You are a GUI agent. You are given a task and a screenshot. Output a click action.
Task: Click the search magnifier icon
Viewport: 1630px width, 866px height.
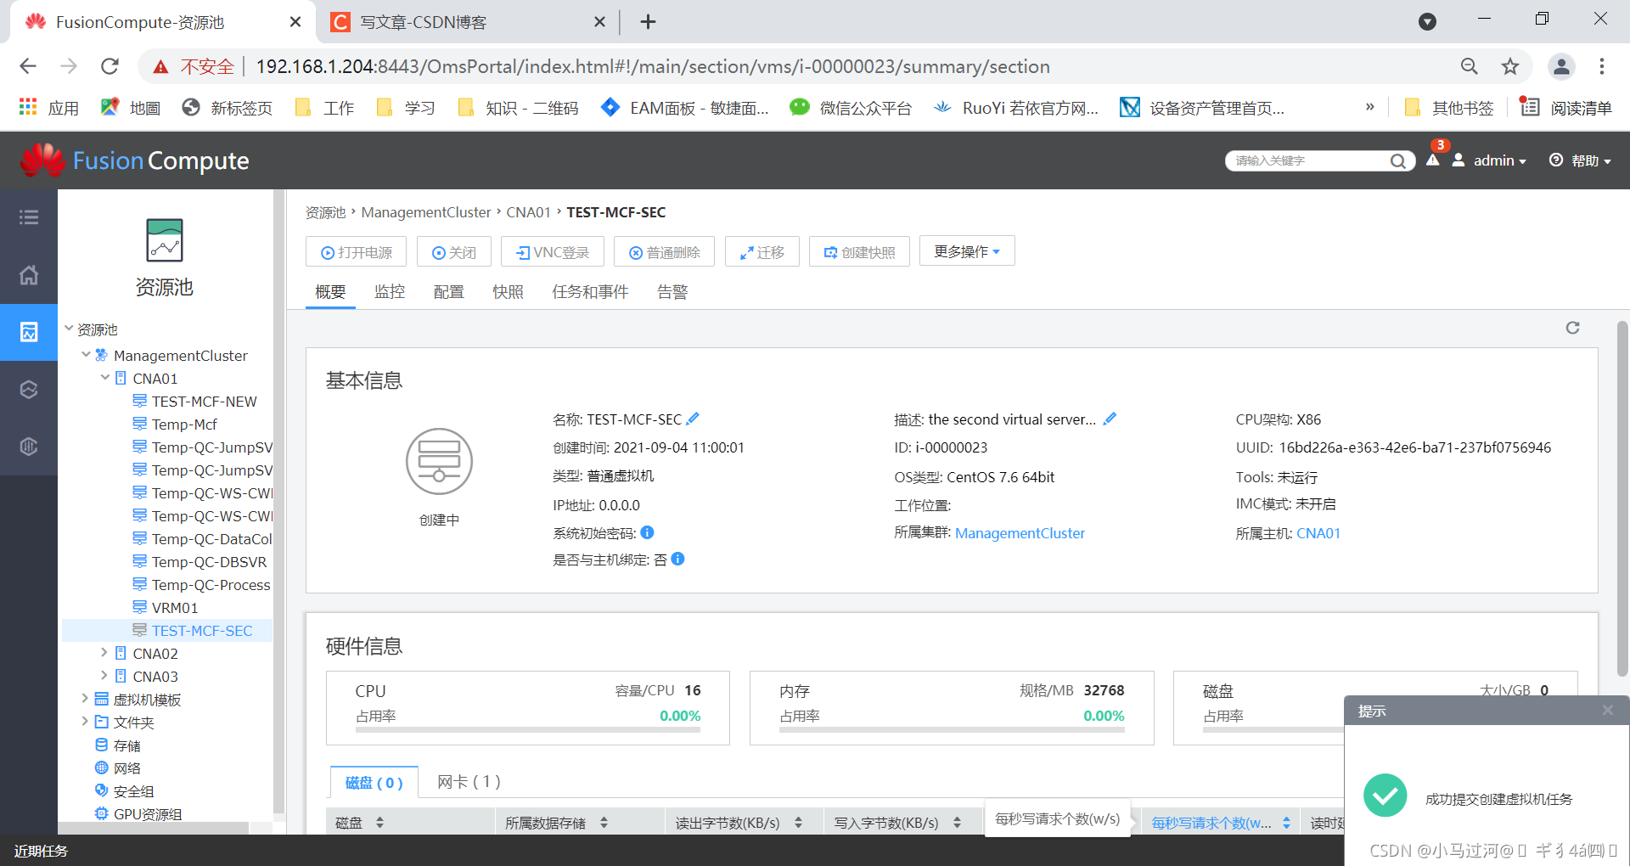tap(1398, 160)
